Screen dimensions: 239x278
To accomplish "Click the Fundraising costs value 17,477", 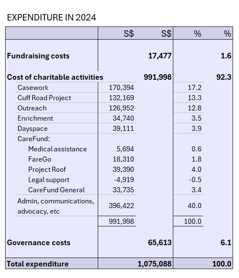I will coord(160,56).
